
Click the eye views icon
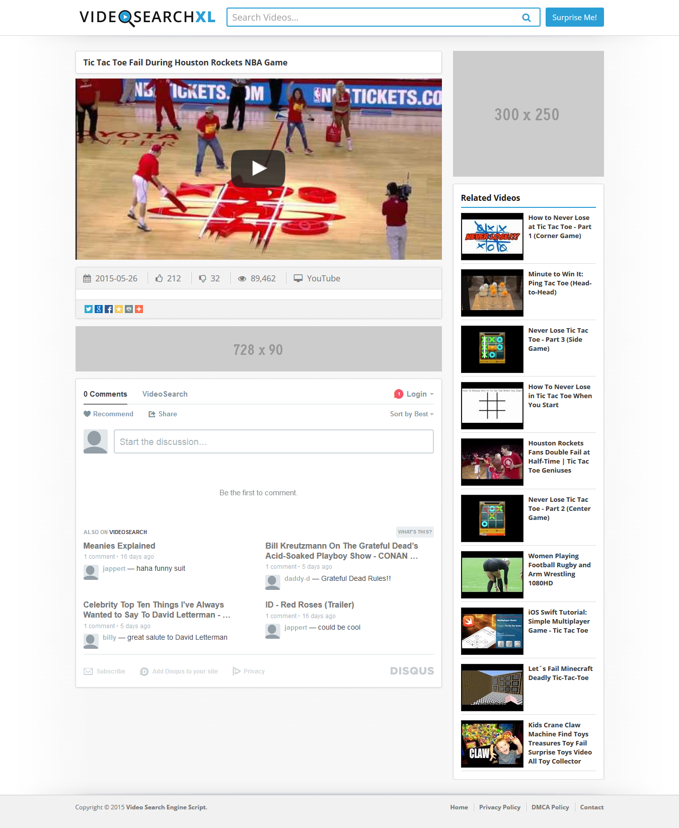(242, 278)
